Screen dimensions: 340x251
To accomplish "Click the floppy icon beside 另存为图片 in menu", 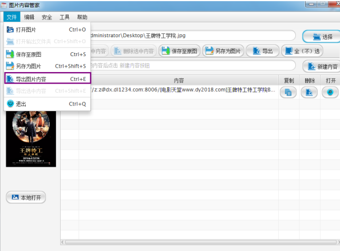I will pos(10,66).
